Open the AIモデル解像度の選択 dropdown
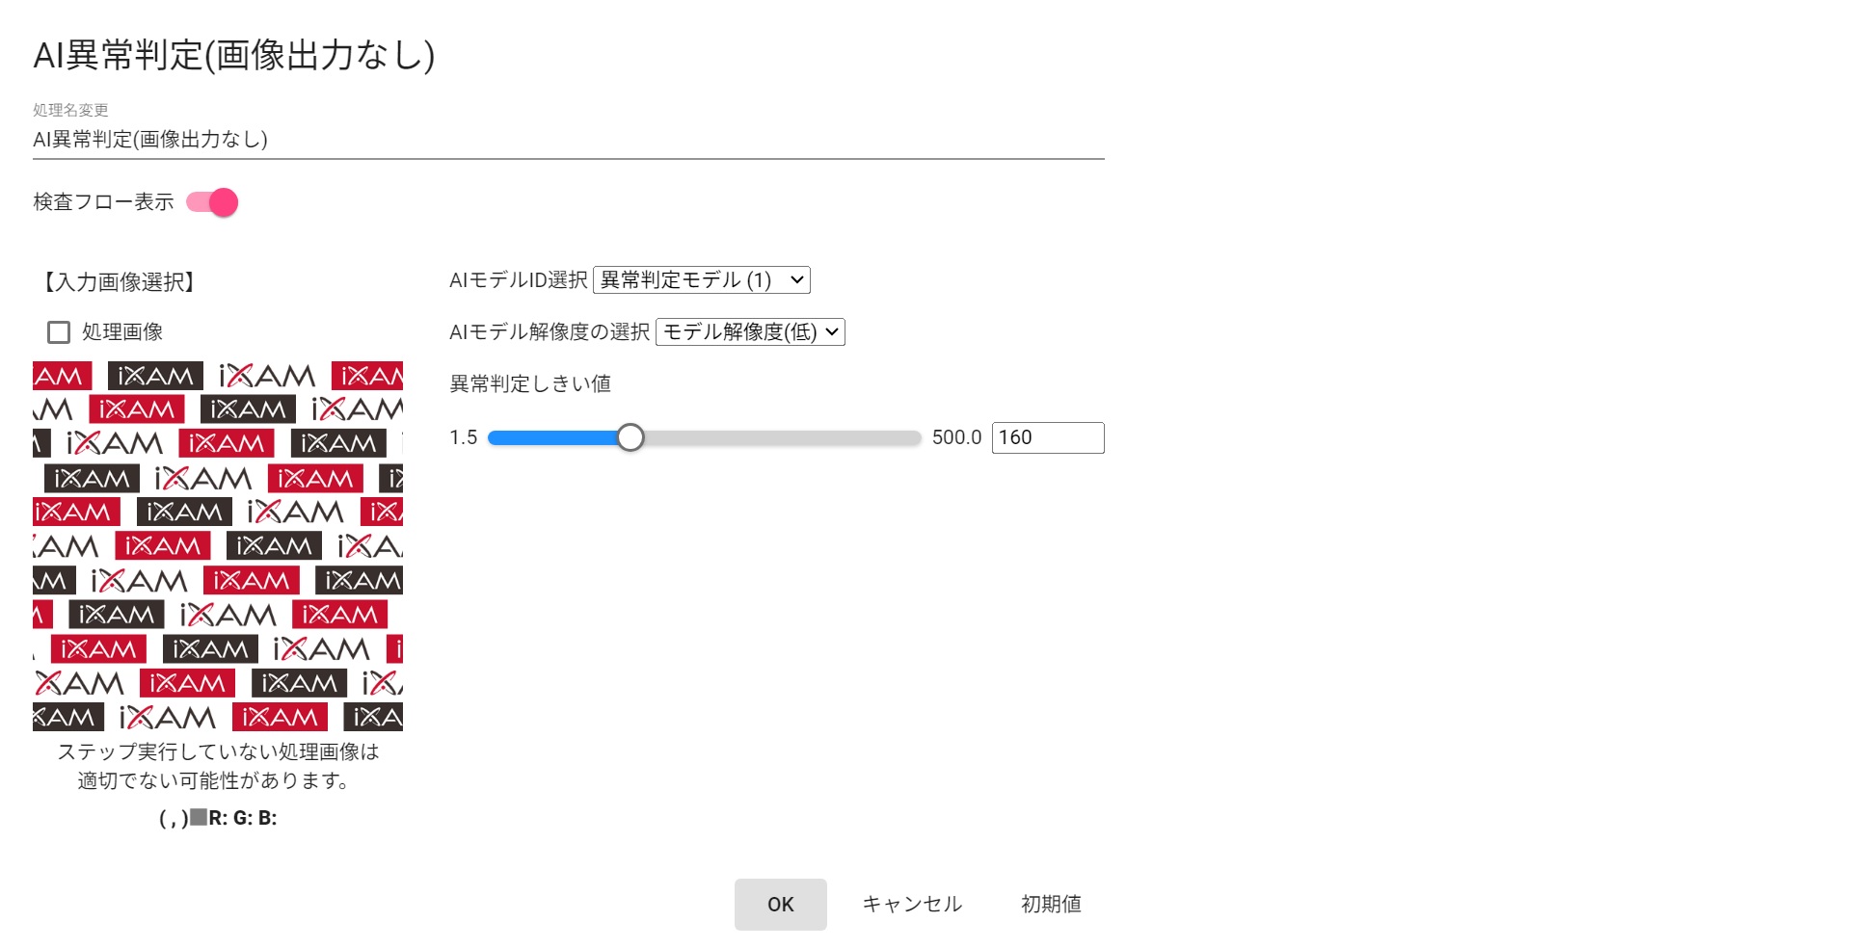The height and width of the screenshot is (948, 1851). pyautogui.click(x=749, y=332)
